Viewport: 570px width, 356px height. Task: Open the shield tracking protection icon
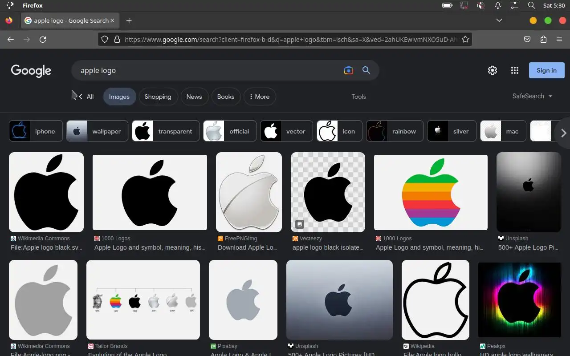(105, 39)
